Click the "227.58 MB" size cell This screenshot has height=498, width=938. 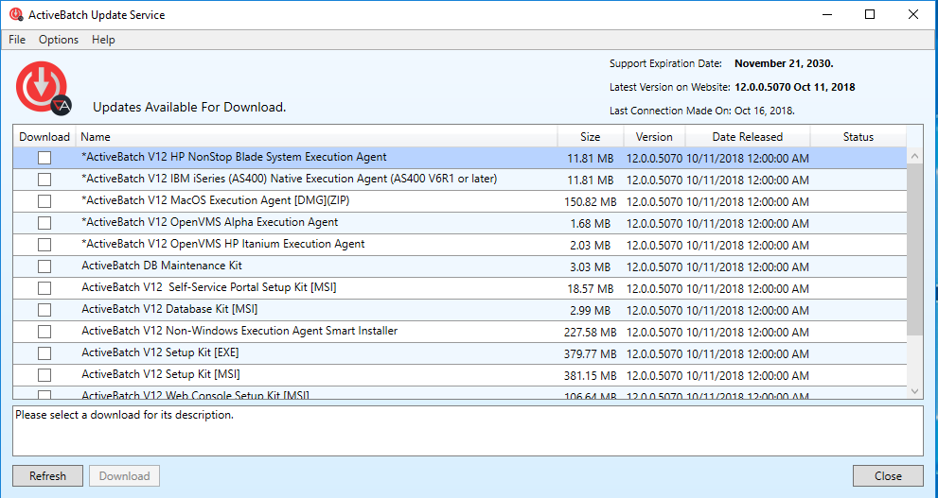[590, 332]
